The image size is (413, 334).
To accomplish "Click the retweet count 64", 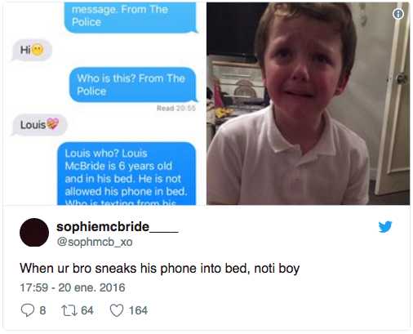I will click(x=87, y=310).
